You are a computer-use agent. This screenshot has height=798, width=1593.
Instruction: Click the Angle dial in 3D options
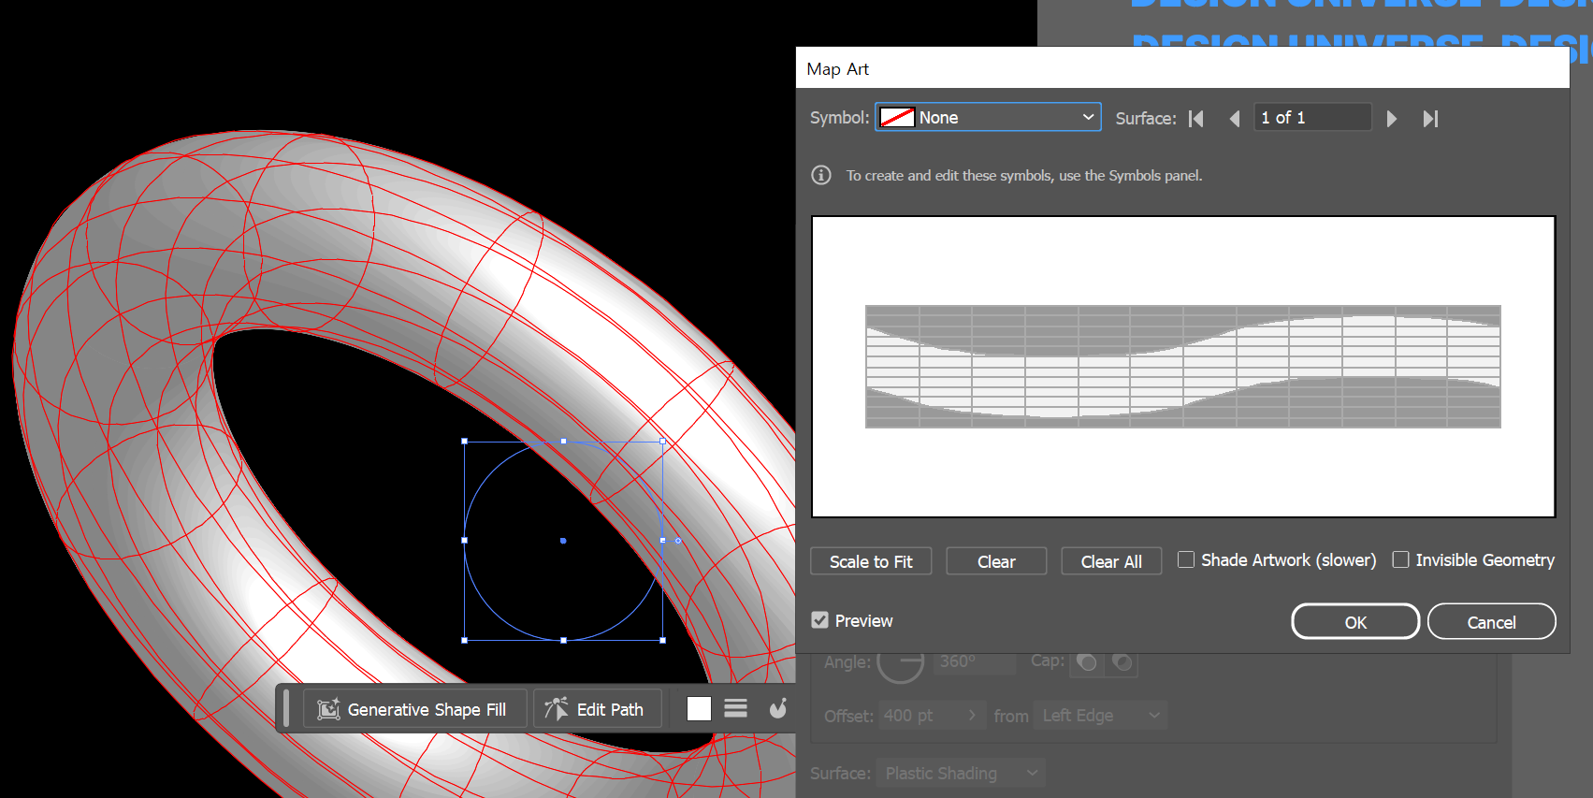coord(901,660)
